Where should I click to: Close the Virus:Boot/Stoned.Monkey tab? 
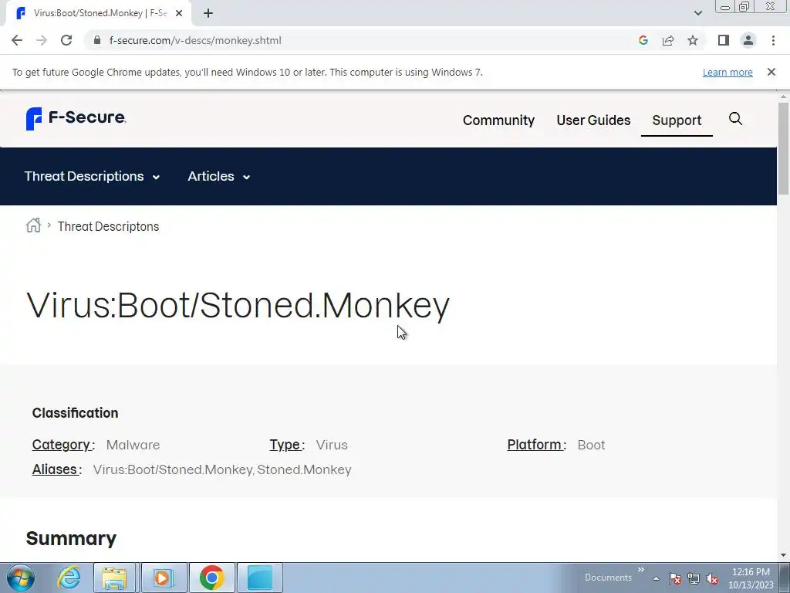(179, 13)
